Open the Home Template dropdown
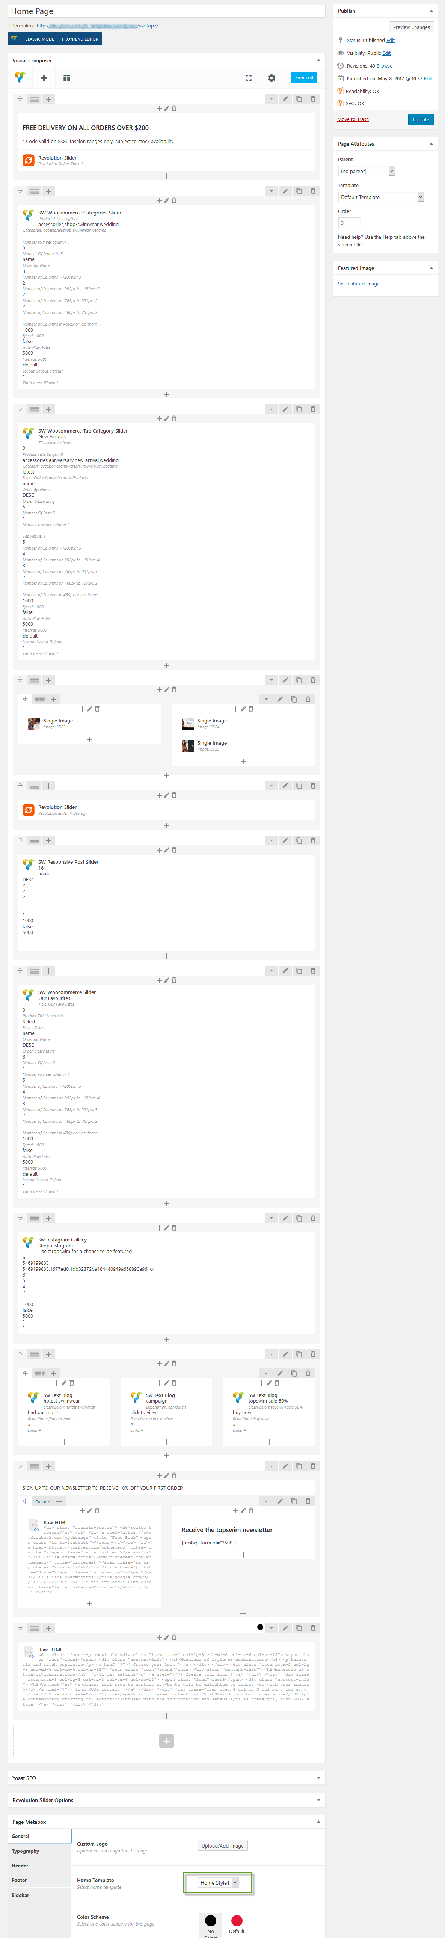 coord(218,1882)
